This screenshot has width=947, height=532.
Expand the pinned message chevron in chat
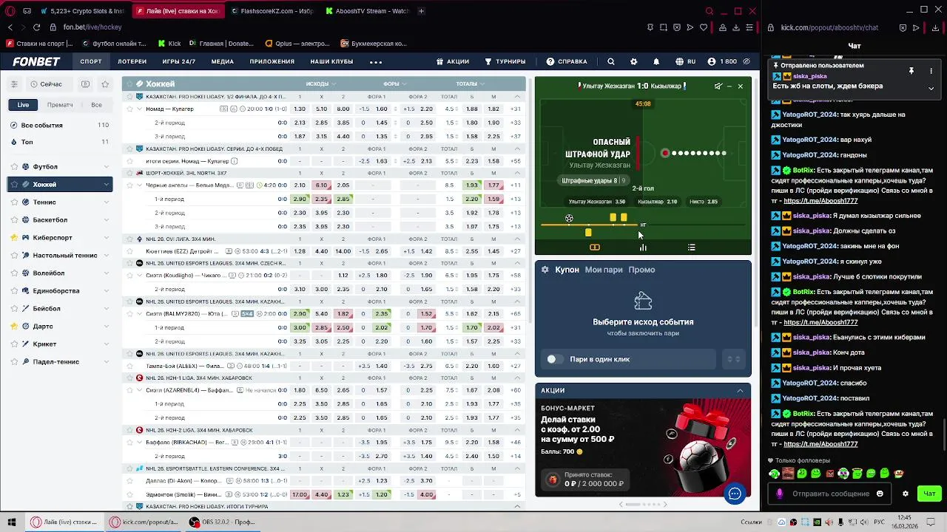click(931, 88)
